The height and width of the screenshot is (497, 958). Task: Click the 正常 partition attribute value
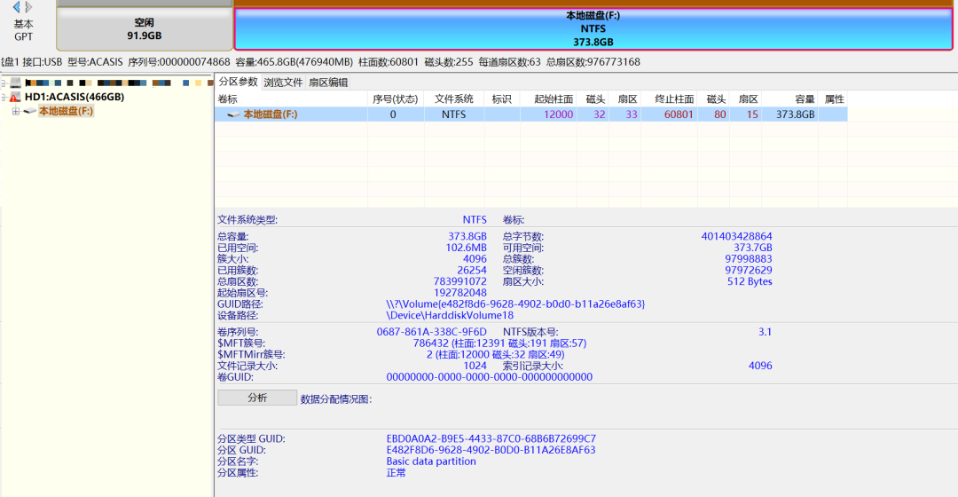click(x=396, y=472)
